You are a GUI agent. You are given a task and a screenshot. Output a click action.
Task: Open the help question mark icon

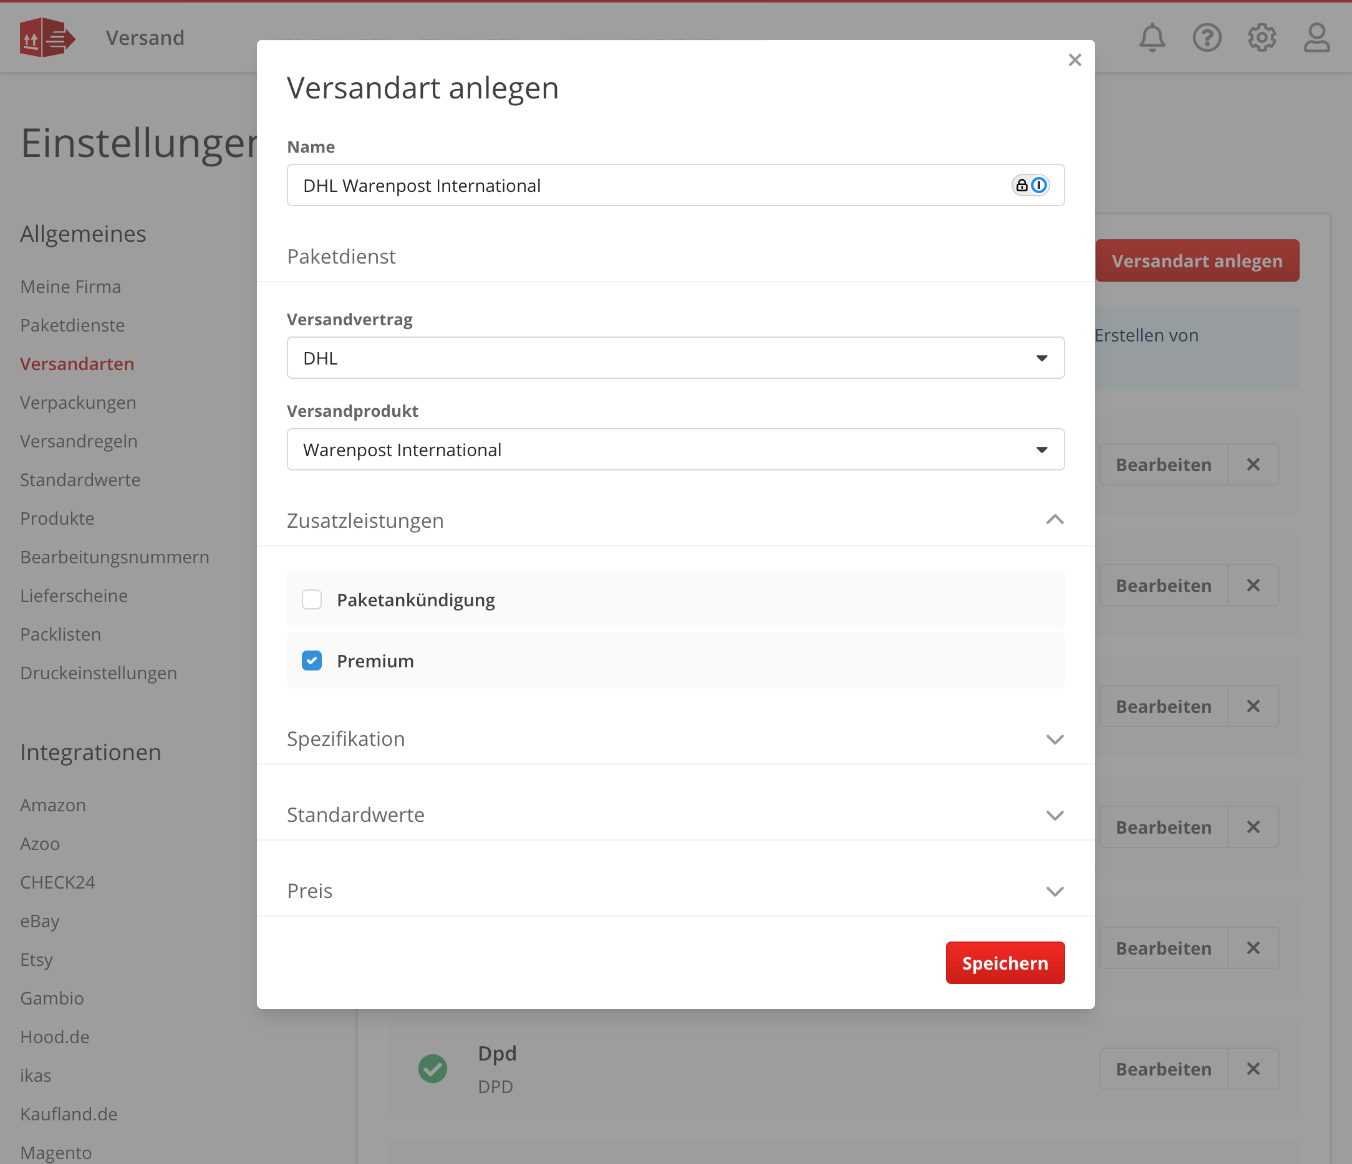(x=1207, y=38)
